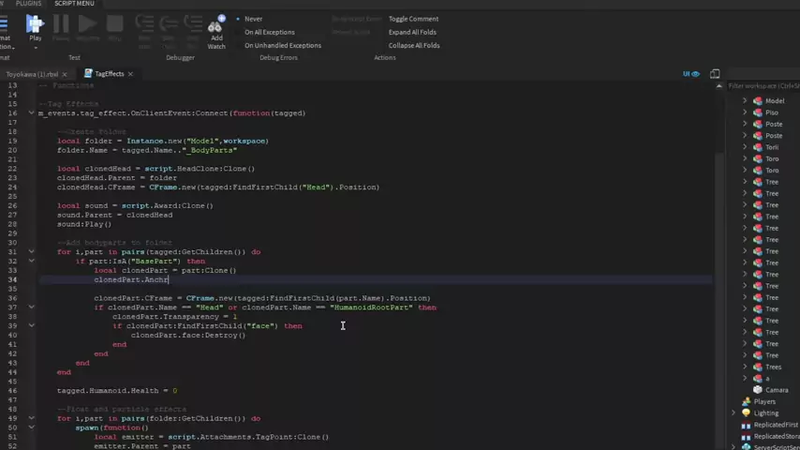Click the Filter workspace search field

pos(763,85)
